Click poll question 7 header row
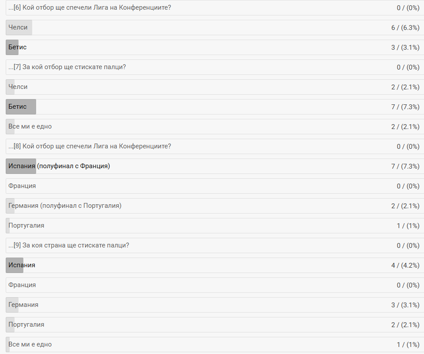Image resolution: width=424 pixels, height=354 pixels. click(x=215, y=67)
